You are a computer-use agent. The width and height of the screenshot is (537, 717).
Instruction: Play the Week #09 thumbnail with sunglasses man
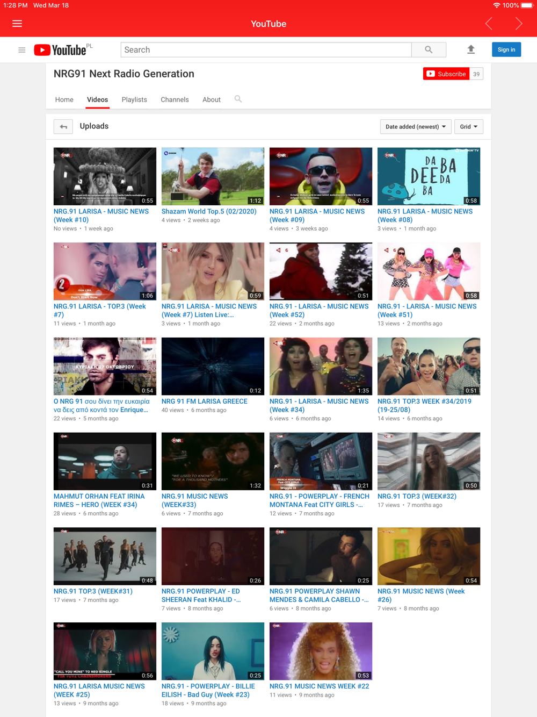pos(321,176)
